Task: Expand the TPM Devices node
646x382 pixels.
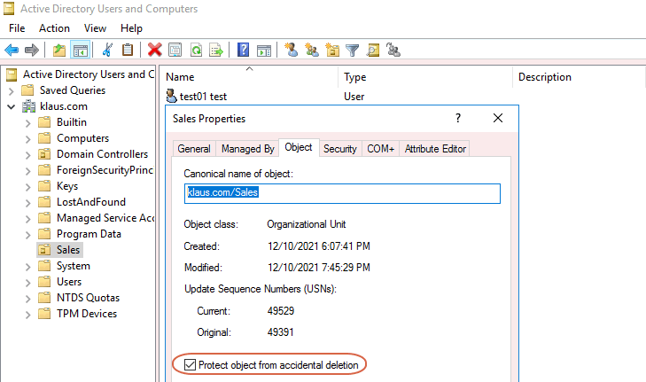Action: [27, 315]
